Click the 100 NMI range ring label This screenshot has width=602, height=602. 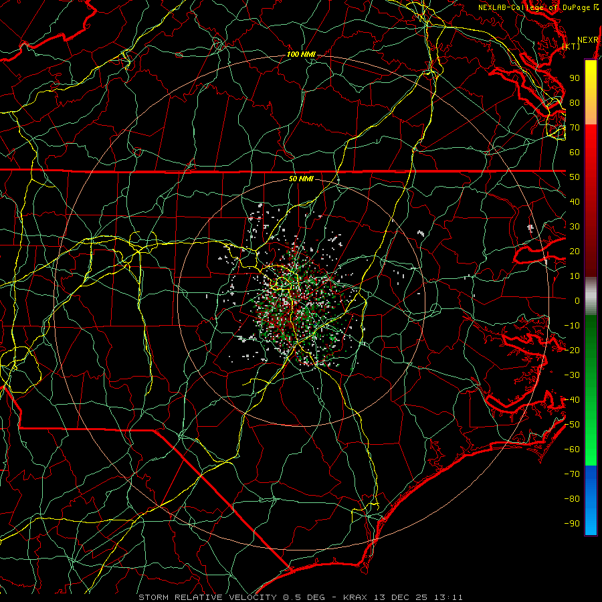point(301,55)
